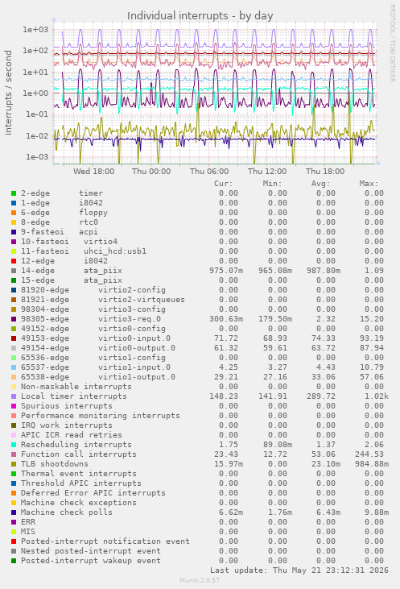Click the pink Function call interrupts swatch
400x589 pixels.
point(14,454)
